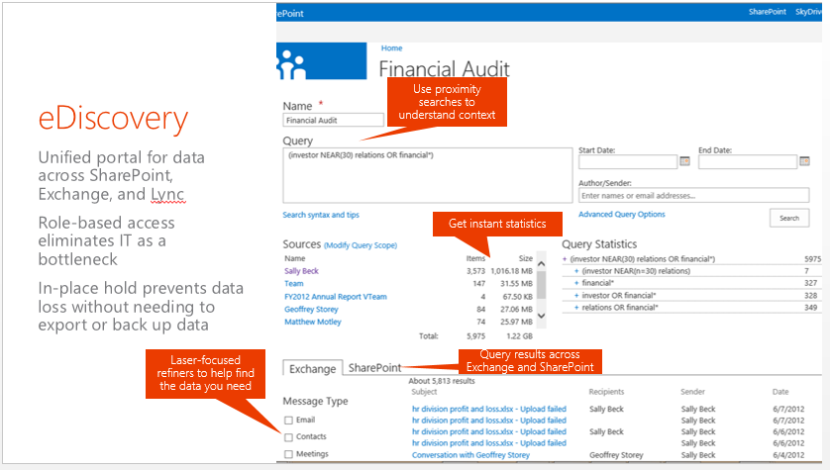This screenshot has height=470, width=830.
Task: Click the Modify Query Scope link
Action: coord(361,244)
